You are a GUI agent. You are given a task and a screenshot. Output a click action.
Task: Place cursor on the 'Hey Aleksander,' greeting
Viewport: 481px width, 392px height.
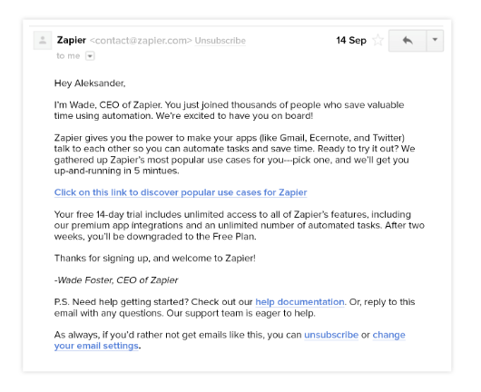click(x=90, y=83)
